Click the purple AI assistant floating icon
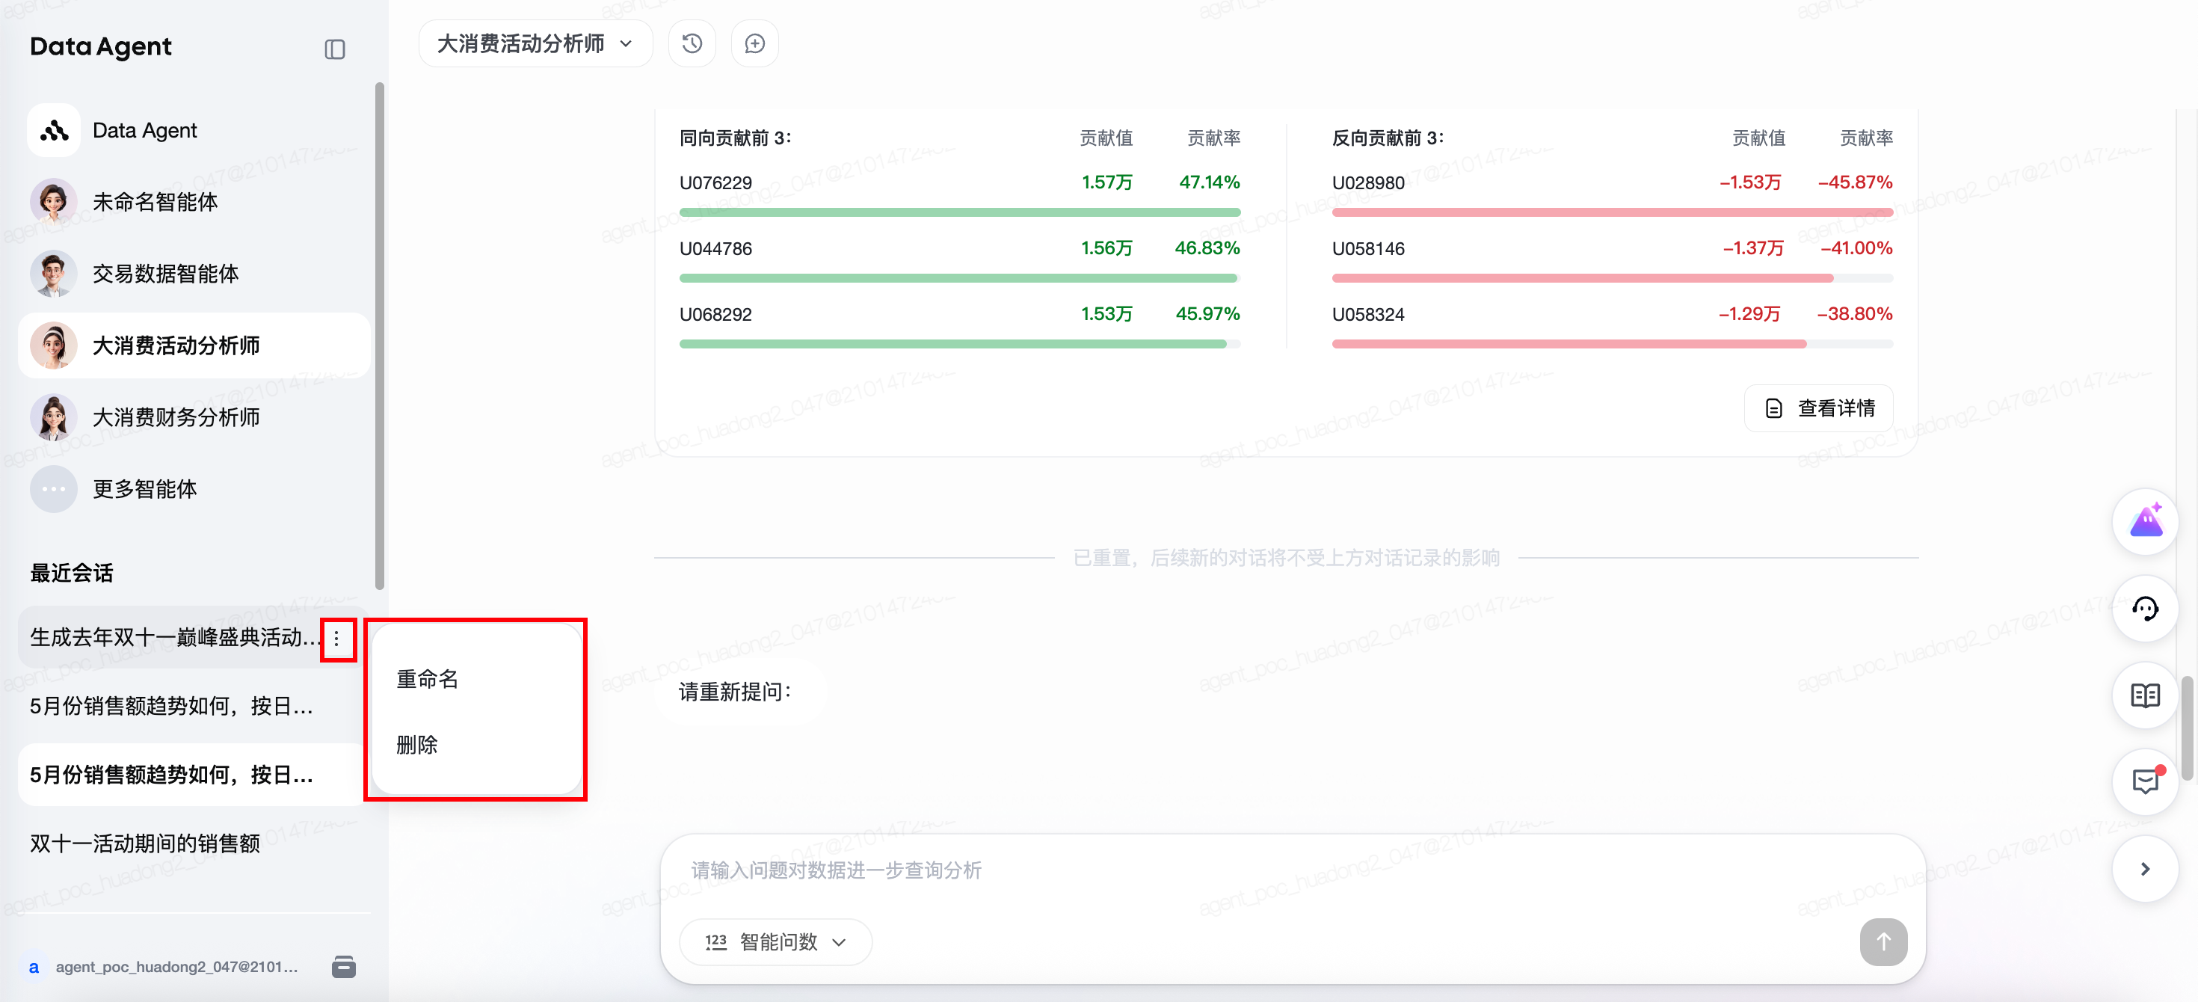Screen dimensions: 2198x1002 (x=2145, y=520)
